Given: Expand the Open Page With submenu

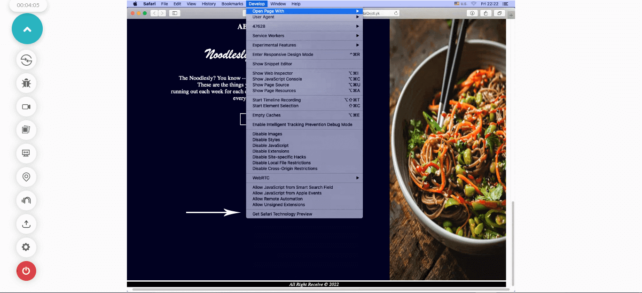Looking at the screenshot, I should pos(305,11).
